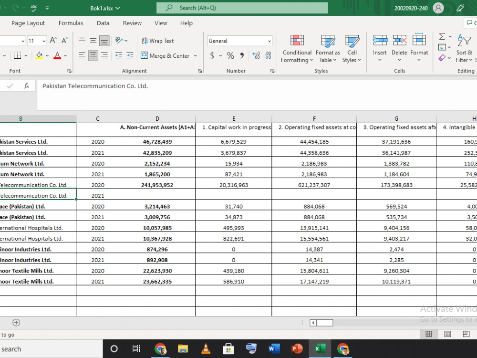The width and height of the screenshot is (477, 358).
Task: Select column D header
Action: click(157, 119)
